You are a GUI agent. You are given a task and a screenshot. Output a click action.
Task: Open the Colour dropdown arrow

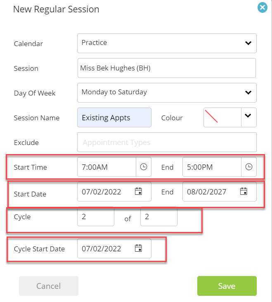coord(248,117)
